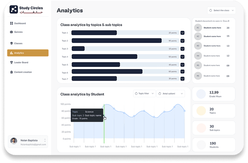Toggle Nolan Baptista account switcher arrows
The width and height of the screenshot is (248, 163).
(x=45, y=141)
